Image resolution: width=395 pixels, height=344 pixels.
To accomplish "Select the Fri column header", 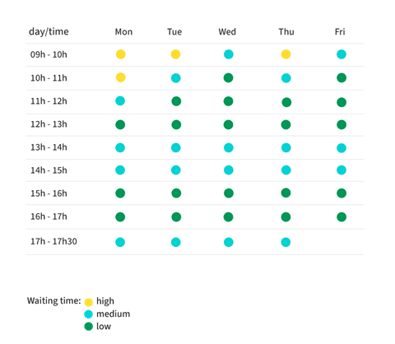I will click(x=340, y=32).
